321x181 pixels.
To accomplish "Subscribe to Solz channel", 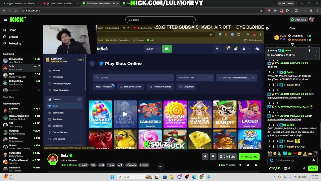I will [x=249, y=157].
